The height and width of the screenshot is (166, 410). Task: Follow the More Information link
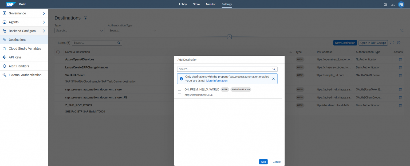pos(217,80)
